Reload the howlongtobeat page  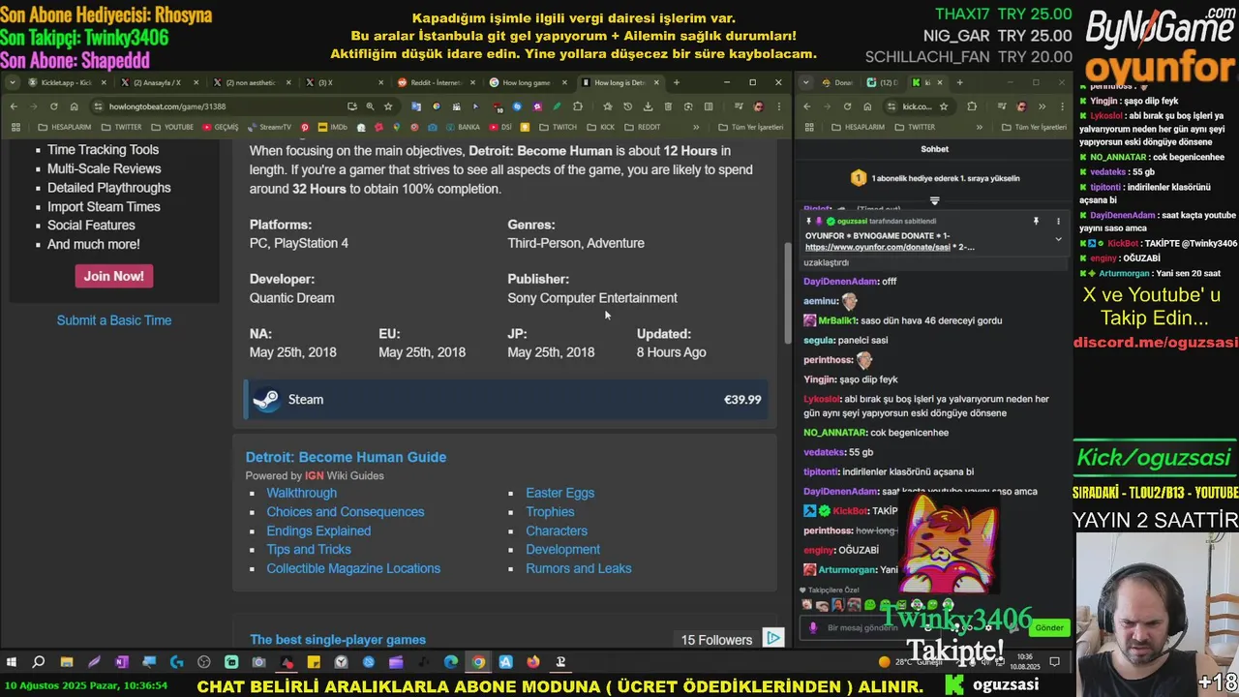coord(54,106)
